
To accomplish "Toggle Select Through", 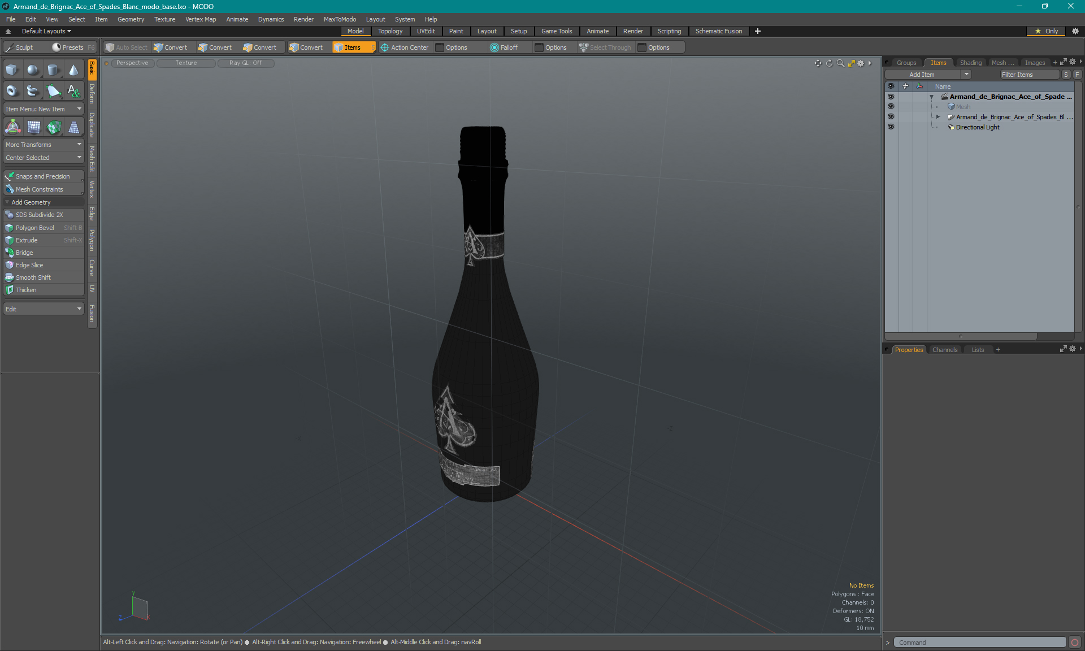I will (x=605, y=47).
